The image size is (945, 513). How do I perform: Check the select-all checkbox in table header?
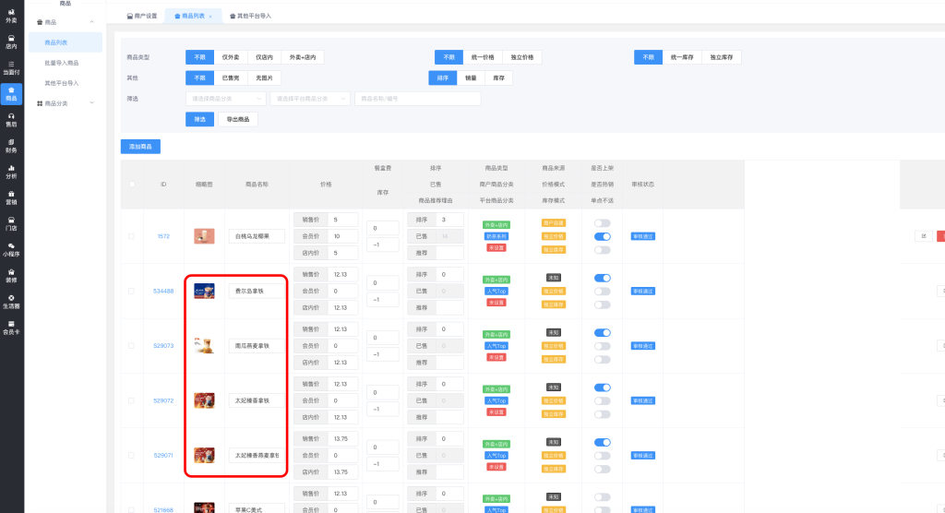click(x=131, y=185)
